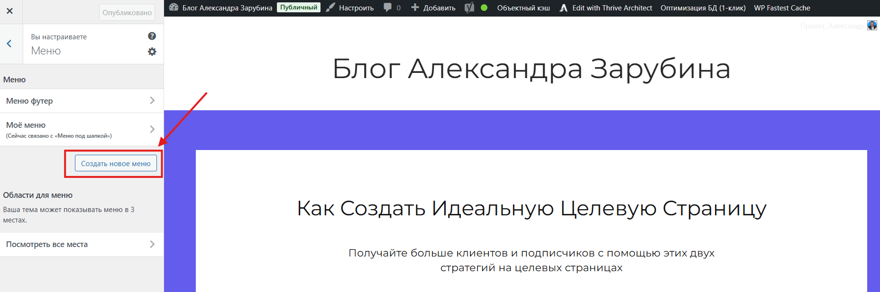The image size is (880, 292).
Task: Click the Настроить brush icon
Action: (330, 8)
